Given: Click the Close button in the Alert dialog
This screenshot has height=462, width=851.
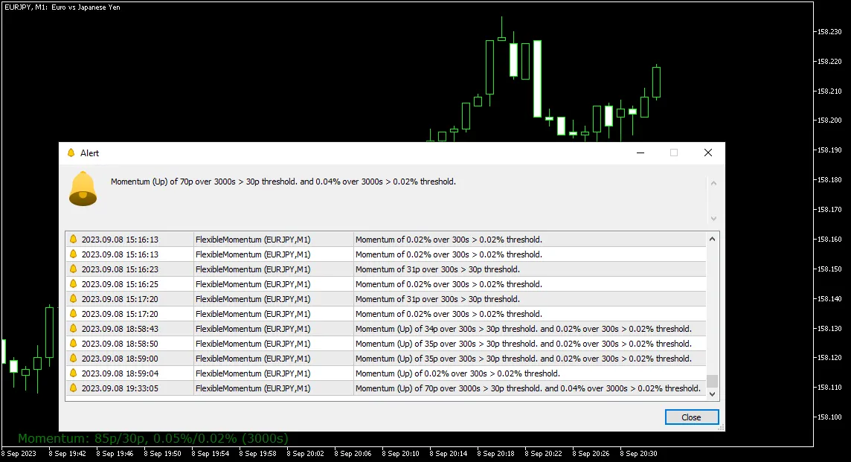Looking at the screenshot, I should (x=691, y=417).
